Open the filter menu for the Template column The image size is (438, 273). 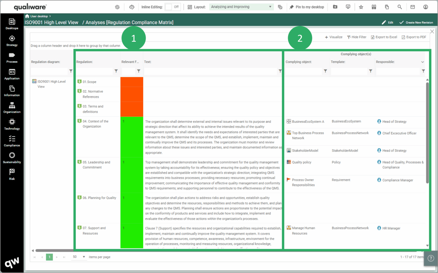coord(370,71)
